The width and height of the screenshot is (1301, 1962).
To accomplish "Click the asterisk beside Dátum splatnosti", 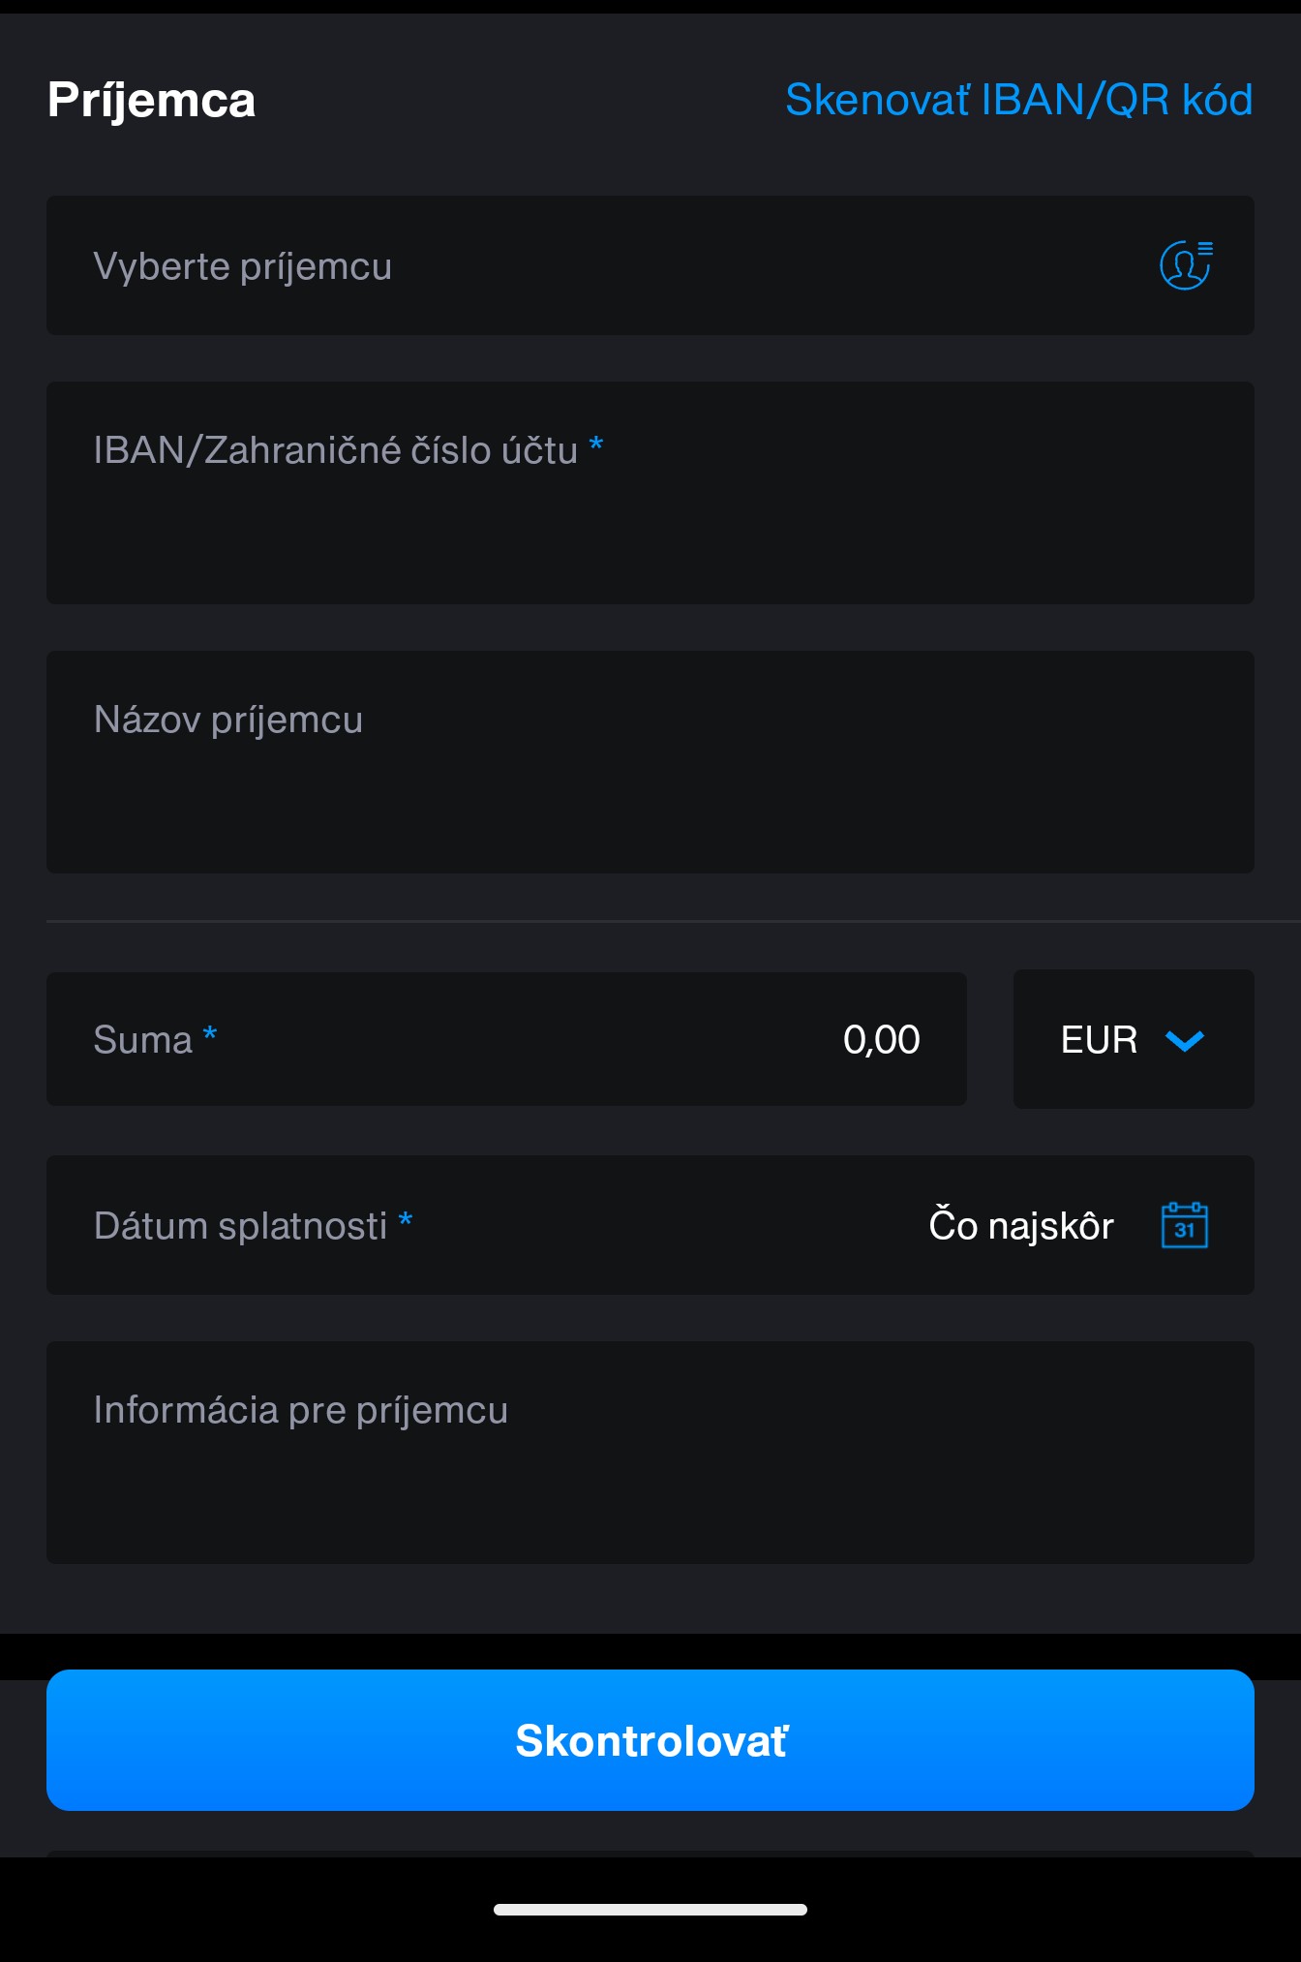I will click(x=406, y=1221).
